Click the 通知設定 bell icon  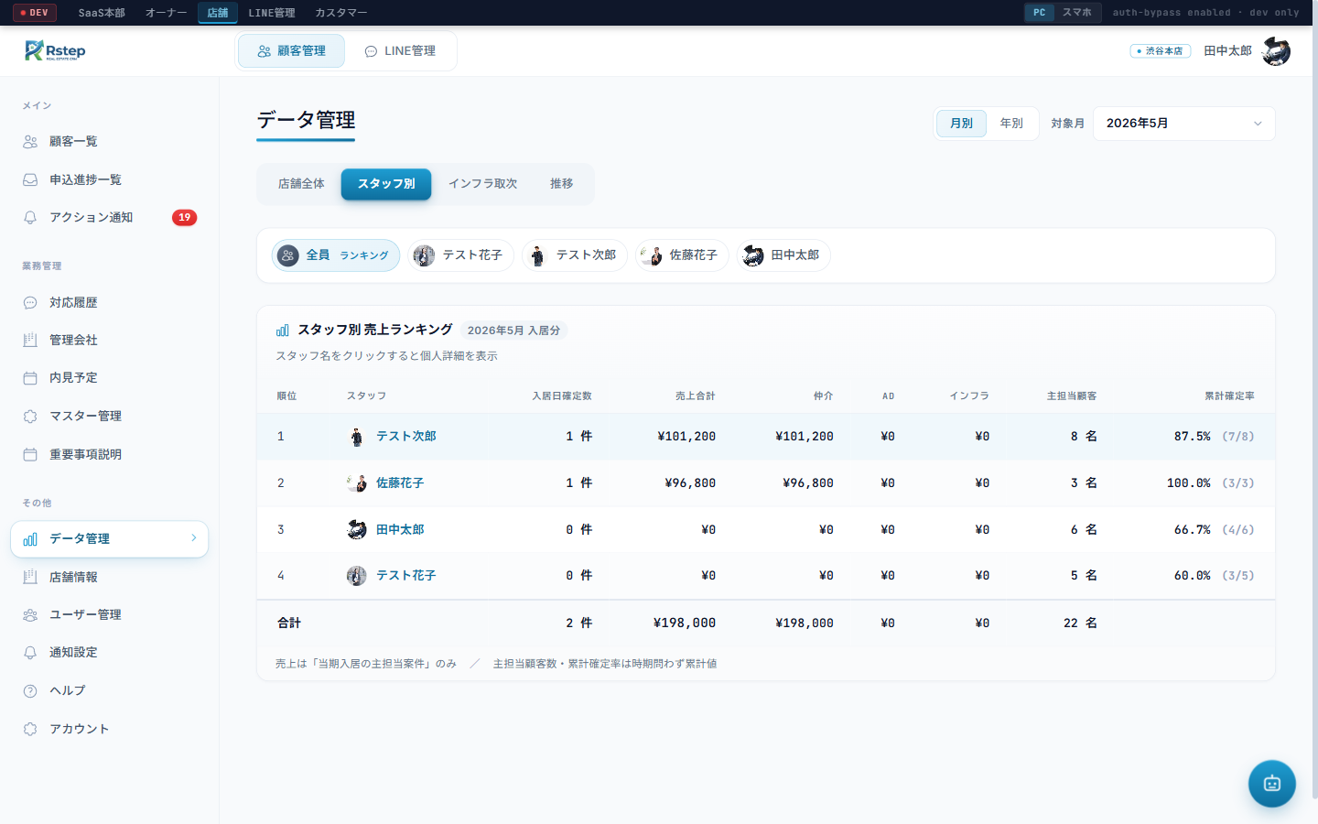[30, 653]
